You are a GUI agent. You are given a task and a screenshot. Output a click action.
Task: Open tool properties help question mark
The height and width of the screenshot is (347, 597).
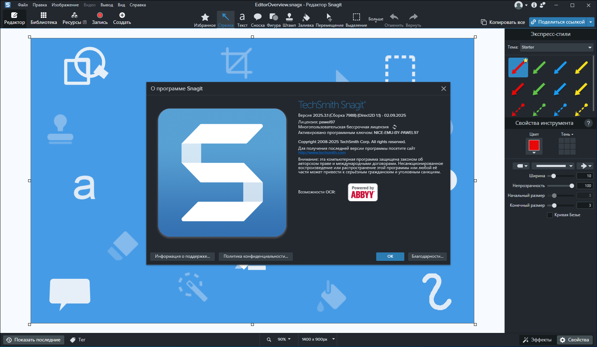588,123
